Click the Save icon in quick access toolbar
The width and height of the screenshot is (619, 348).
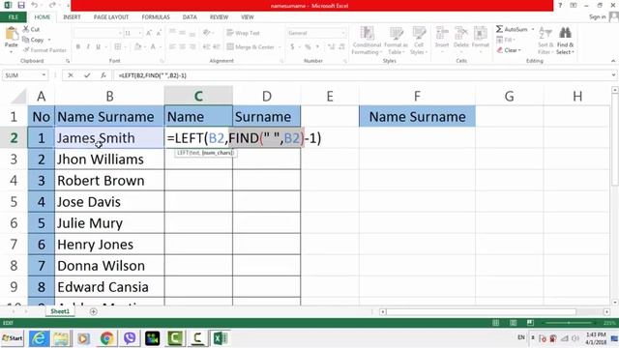pos(21,5)
